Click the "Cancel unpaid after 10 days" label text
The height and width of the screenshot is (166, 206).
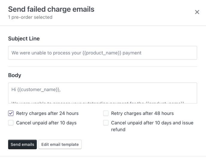pos(46,123)
